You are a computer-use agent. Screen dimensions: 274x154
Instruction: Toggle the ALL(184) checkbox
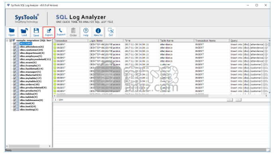click(x=14, y=44)
